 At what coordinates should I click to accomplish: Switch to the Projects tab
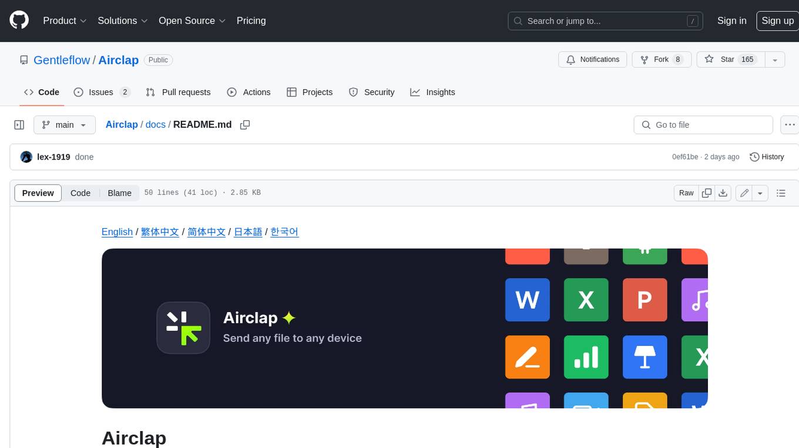click(x=310, y=92)
